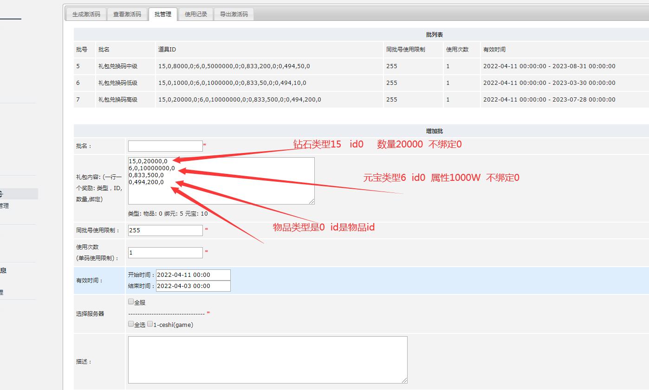649x390 pixels.
Task: Go to the 使用记录 tab
Action: pyautogui.click(x=195, y=14)
